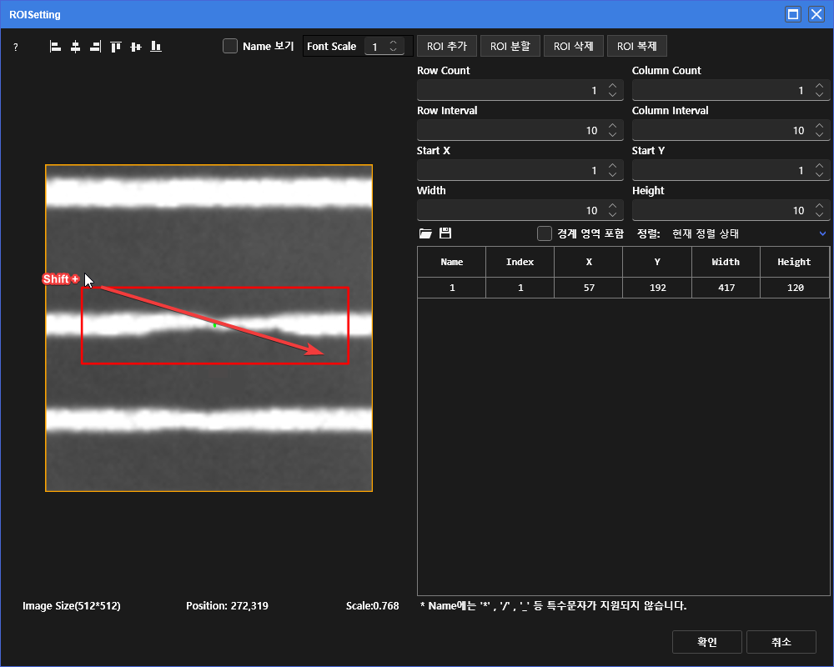The height and width of the screenshot is (667, 834).
Task: Click the align vertical centers icon
Action: [136, 47]
